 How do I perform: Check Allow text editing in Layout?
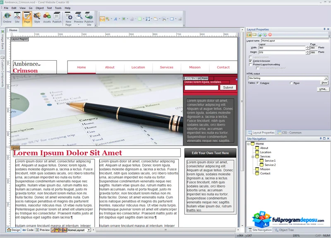click(x=257, y=68)
